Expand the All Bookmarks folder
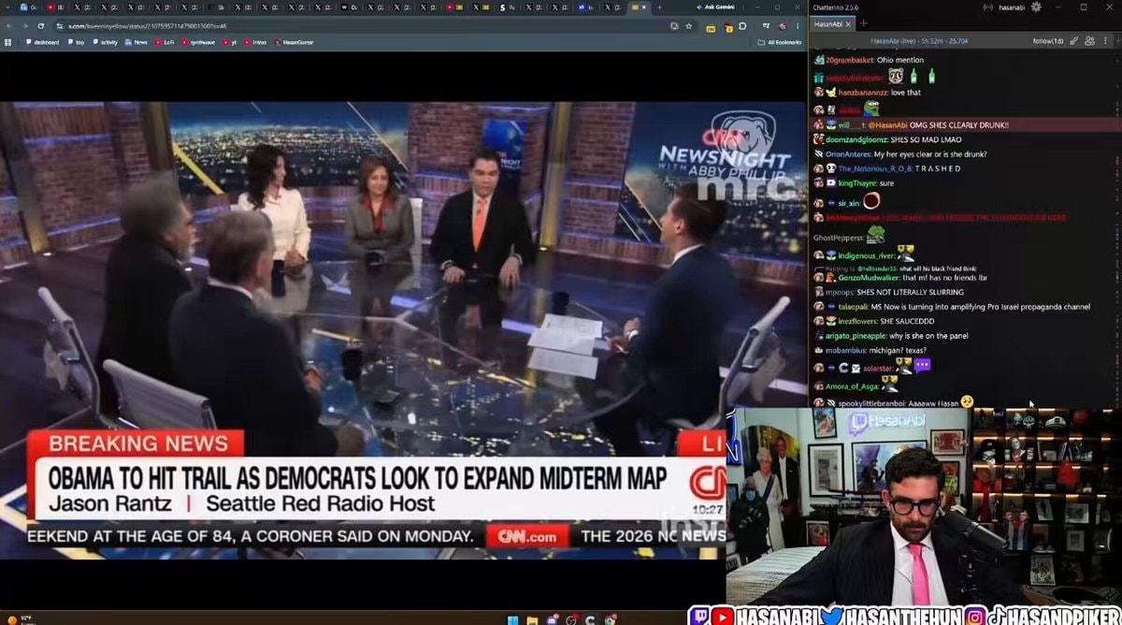 pos(780,42)
